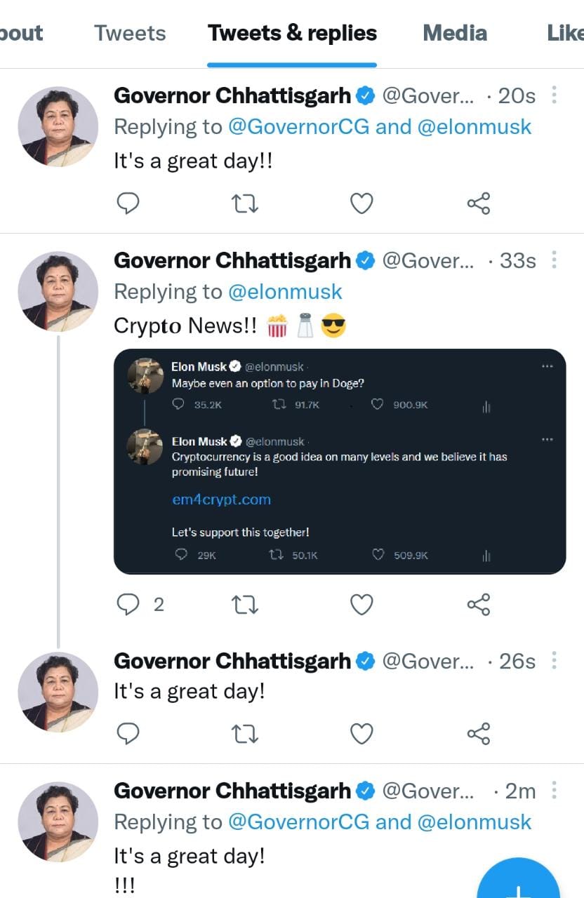The image size is (584, 898).
Task: Like the 26s "It's a great day!" tweet
Action: [361, 733]
